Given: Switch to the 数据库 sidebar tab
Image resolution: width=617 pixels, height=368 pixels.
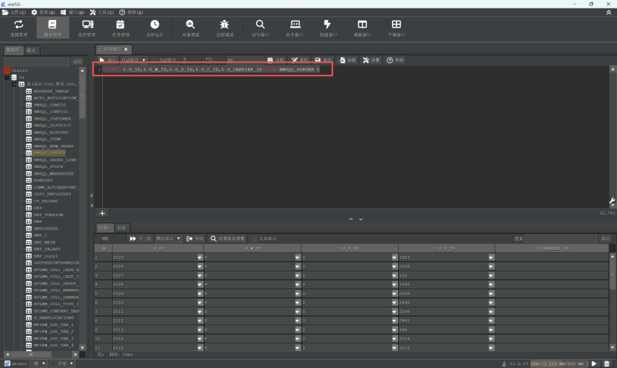Looking at the screenshot, I should point(13,50).
